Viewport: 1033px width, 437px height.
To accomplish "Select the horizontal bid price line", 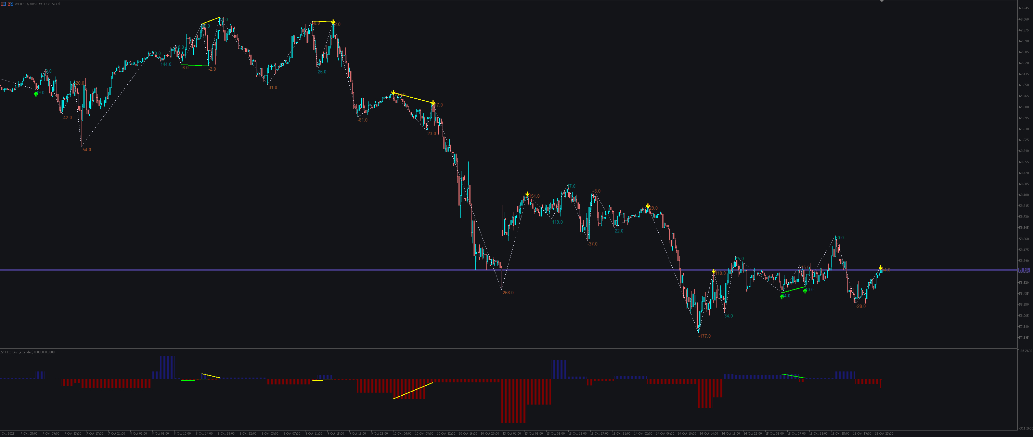I will pyautogui.click(x=509, y=270).
